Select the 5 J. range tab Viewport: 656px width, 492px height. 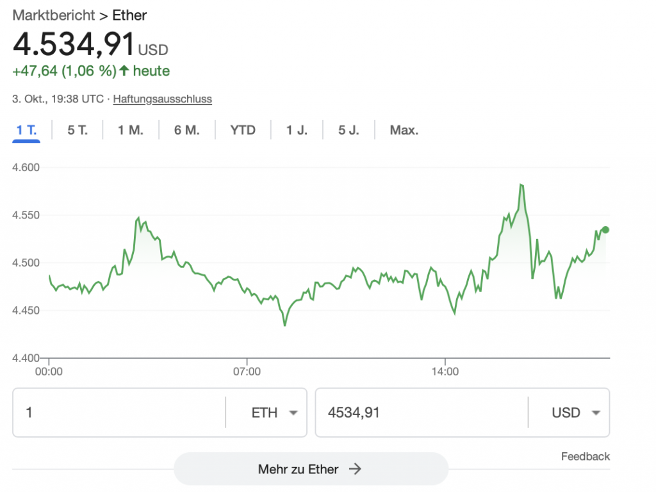[349, 130]
